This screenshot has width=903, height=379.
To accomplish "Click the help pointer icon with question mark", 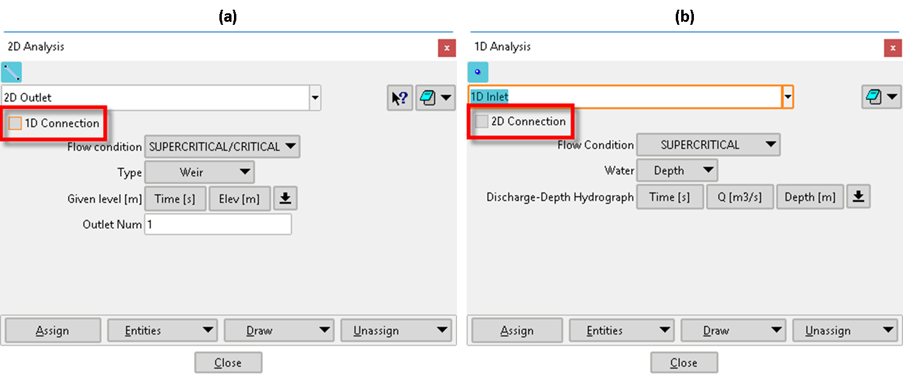I will click(399, 98).
